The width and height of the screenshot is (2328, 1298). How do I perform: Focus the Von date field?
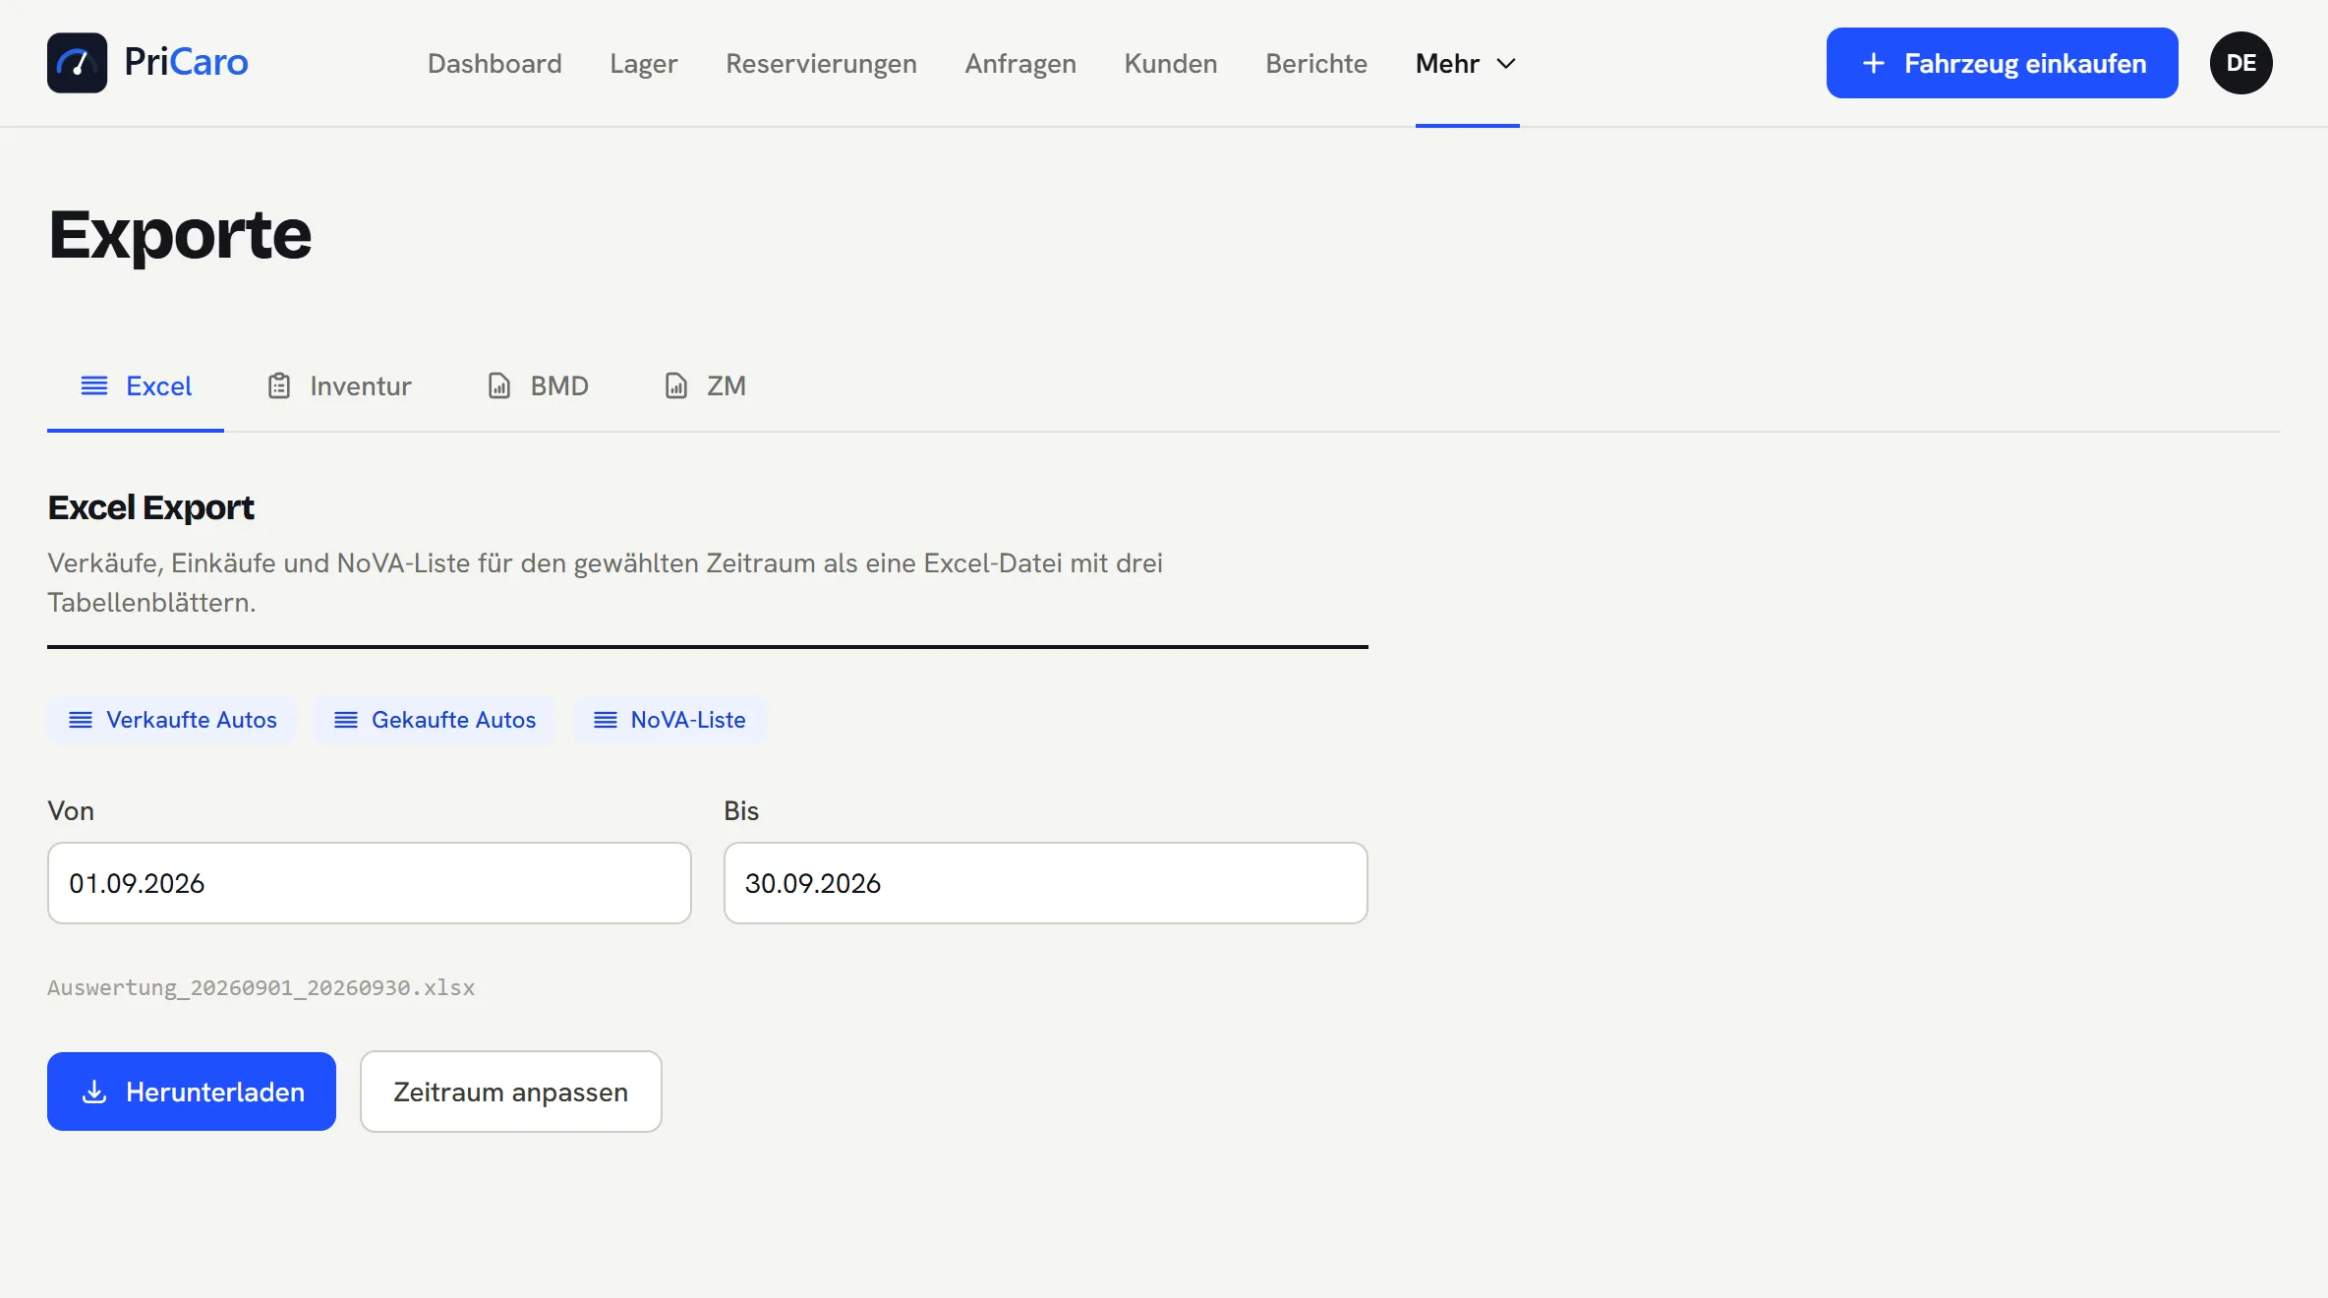pyautogui.click(x=370, y=883)
